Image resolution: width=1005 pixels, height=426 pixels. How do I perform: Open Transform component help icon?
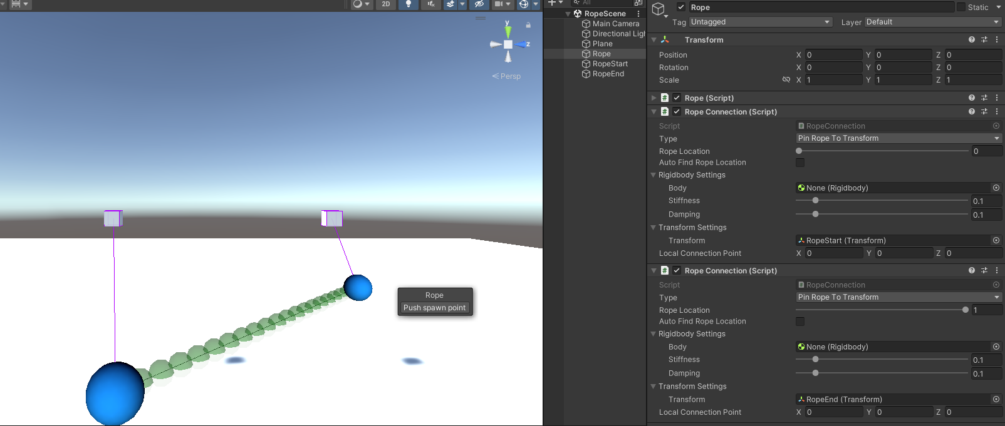(x=972, y=39)
